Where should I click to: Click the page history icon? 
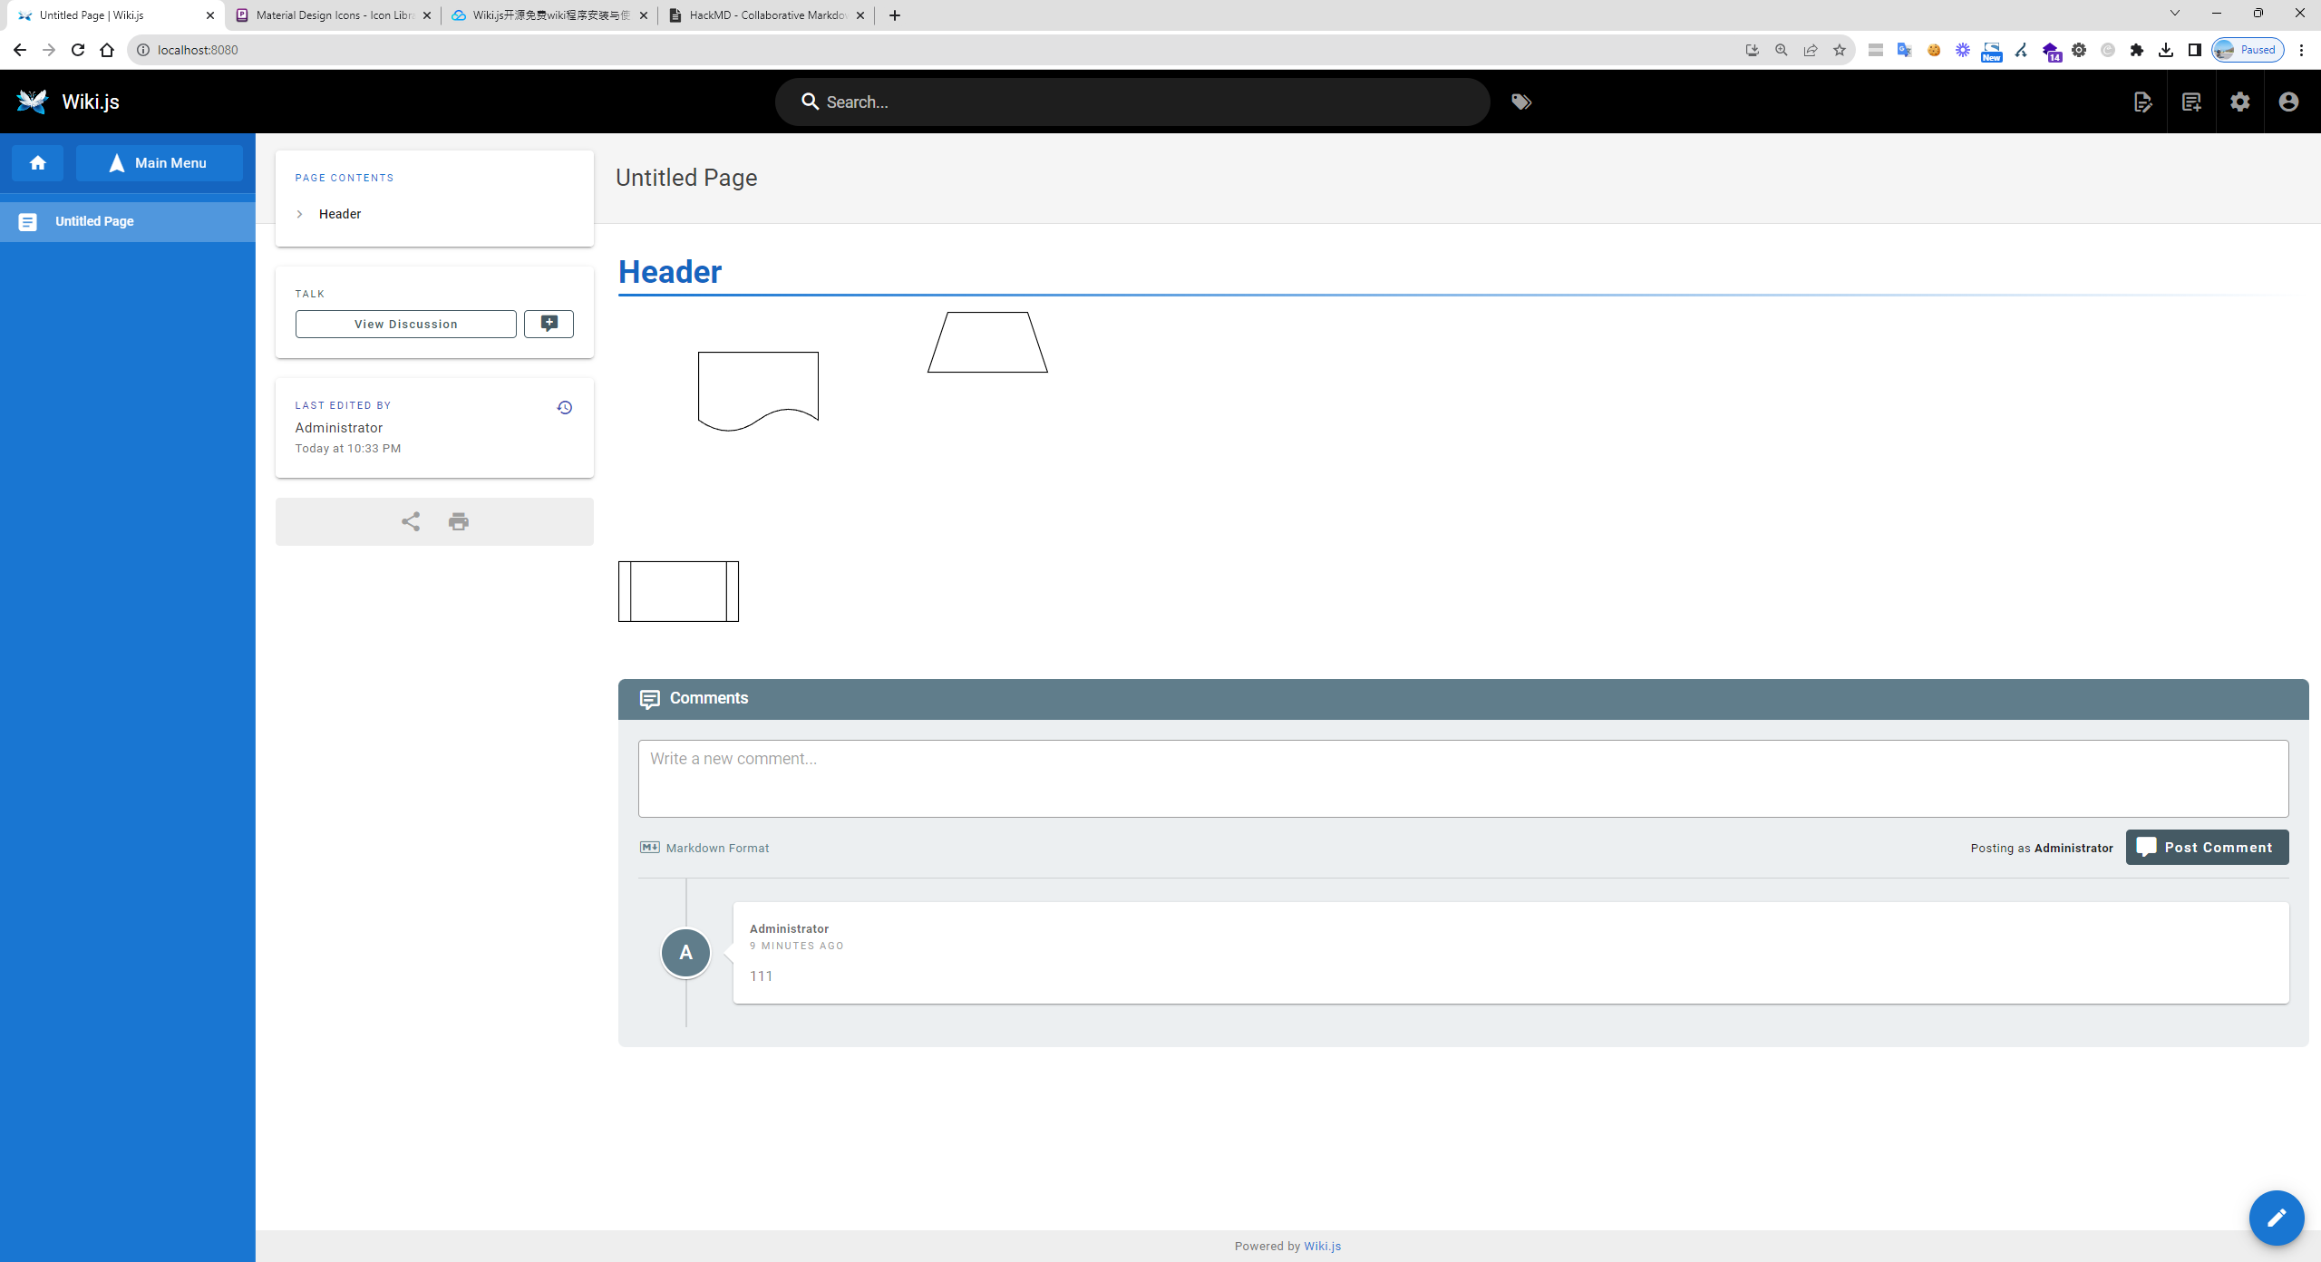564,407
